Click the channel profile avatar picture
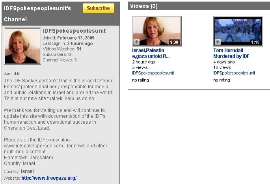Viewport: 270px width, 184px height. point(22,46)
